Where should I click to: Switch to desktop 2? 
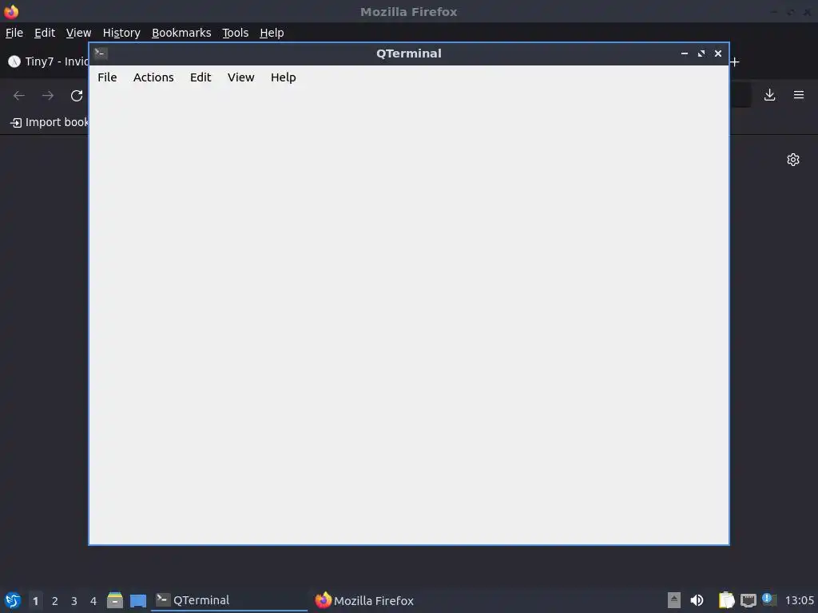[55, 601]
